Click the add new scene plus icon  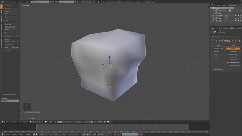76,2
